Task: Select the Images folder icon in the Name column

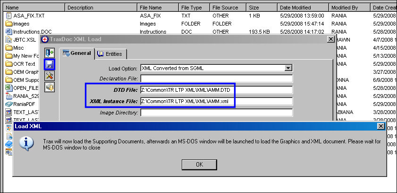Action: coord(9,24)
